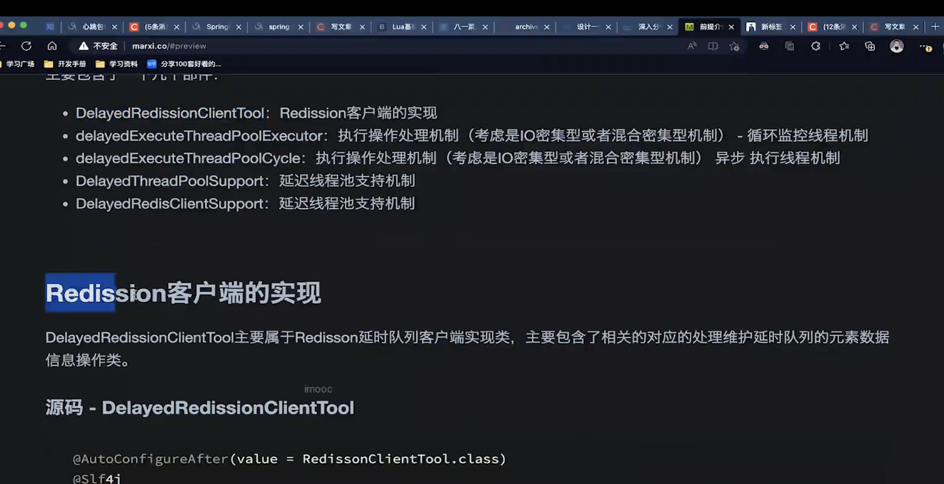Image resolution: width=944 pixels, height=484 pixels.
Task: Close the 心跳包 tab
Action: (114, 27)
